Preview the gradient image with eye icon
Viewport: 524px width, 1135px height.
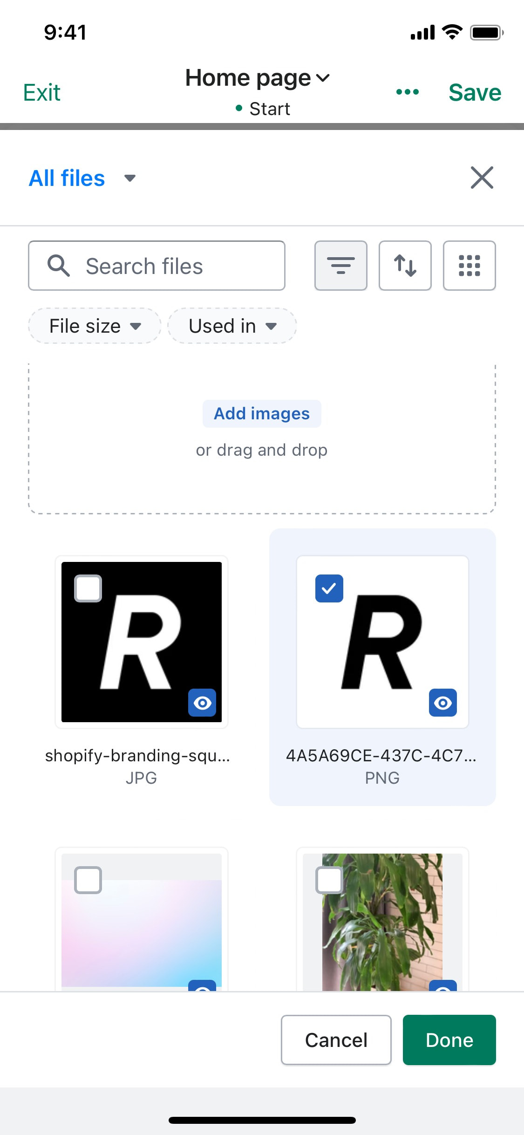tap(202, 985)
